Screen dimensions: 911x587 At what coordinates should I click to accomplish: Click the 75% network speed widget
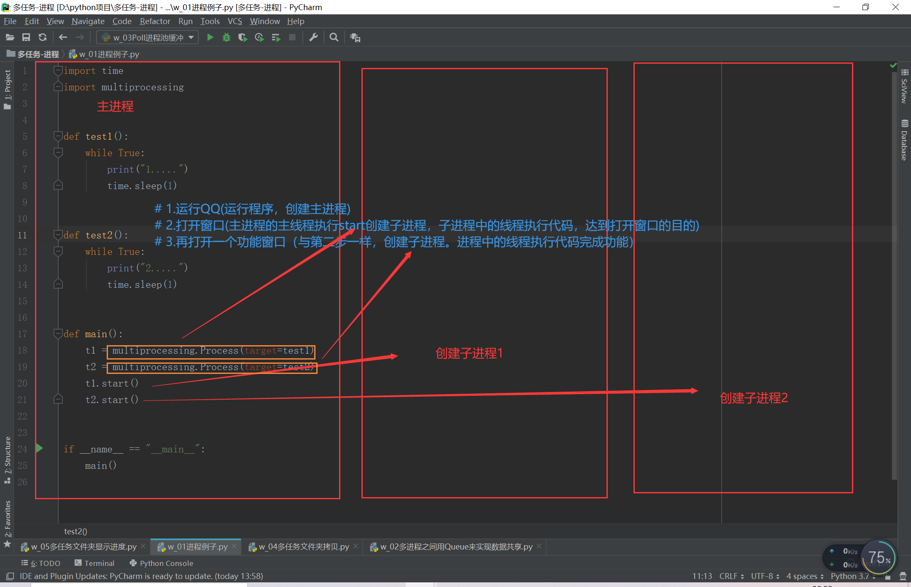(x=879, y=557)
